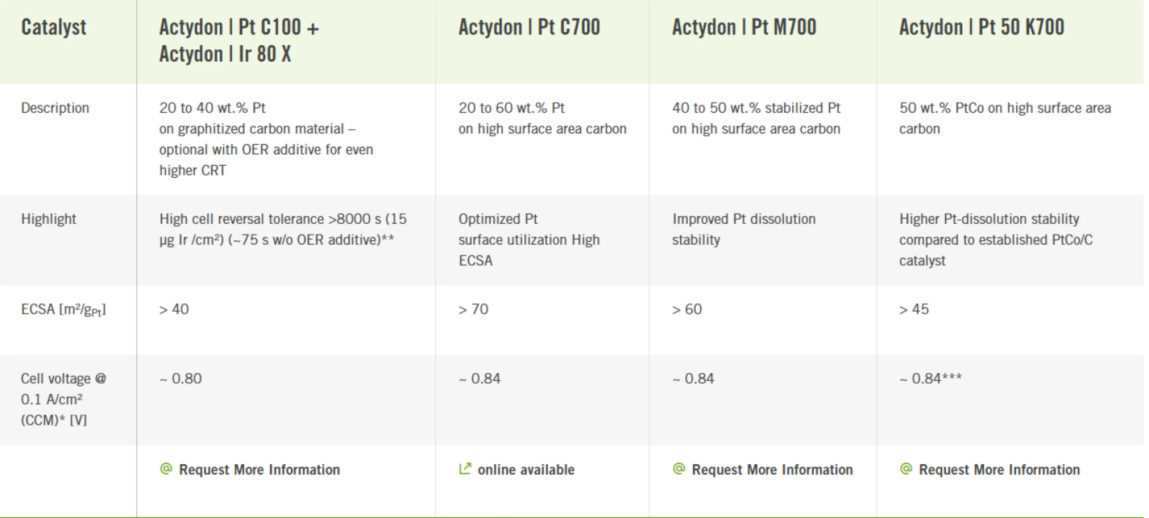Image resolution: width=1149 pixels, height=518 pixels.
Task: Click the @ icon under the Pt M700 column
Action: 679,468
